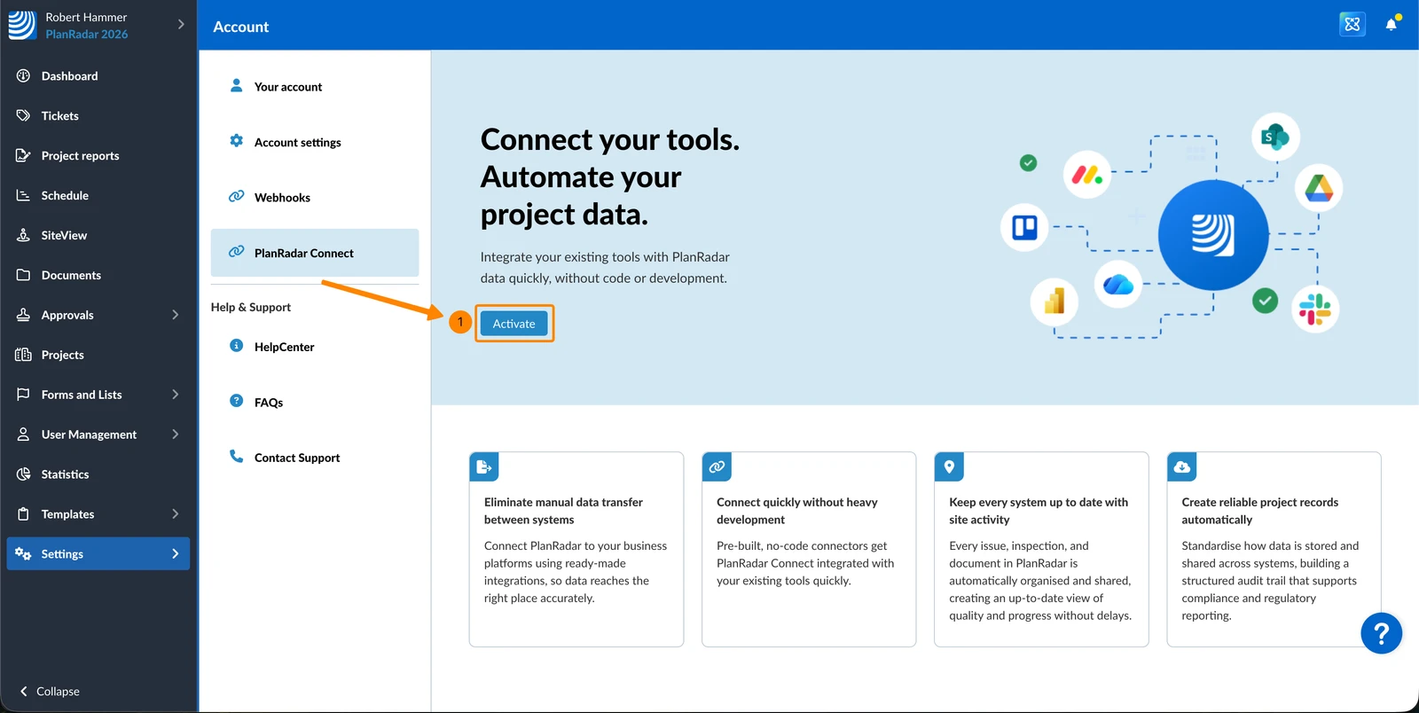Click the top bar square tool icon
This screenshot has height=713, width=1419.
(x=1352, y=24)
